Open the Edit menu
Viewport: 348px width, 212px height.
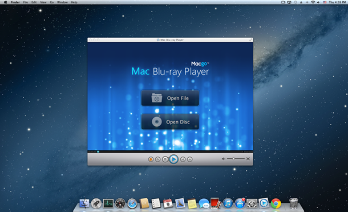[x=34, y=2]
